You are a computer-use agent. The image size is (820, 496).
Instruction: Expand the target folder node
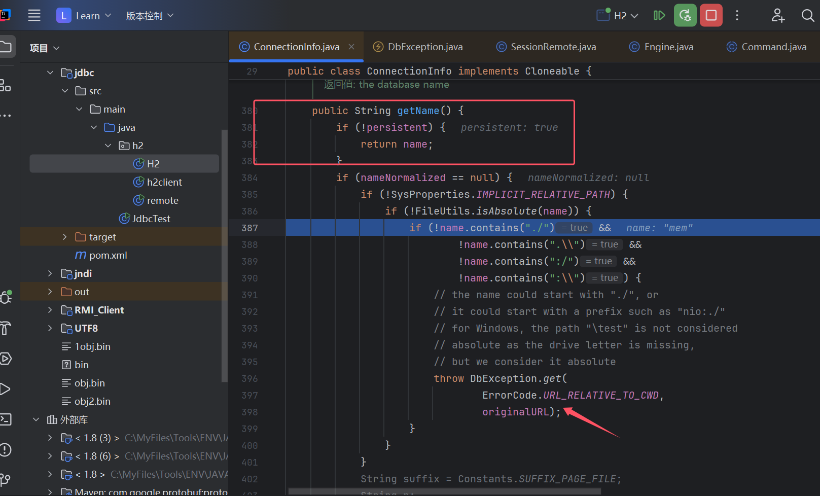[x=65, y=237]
